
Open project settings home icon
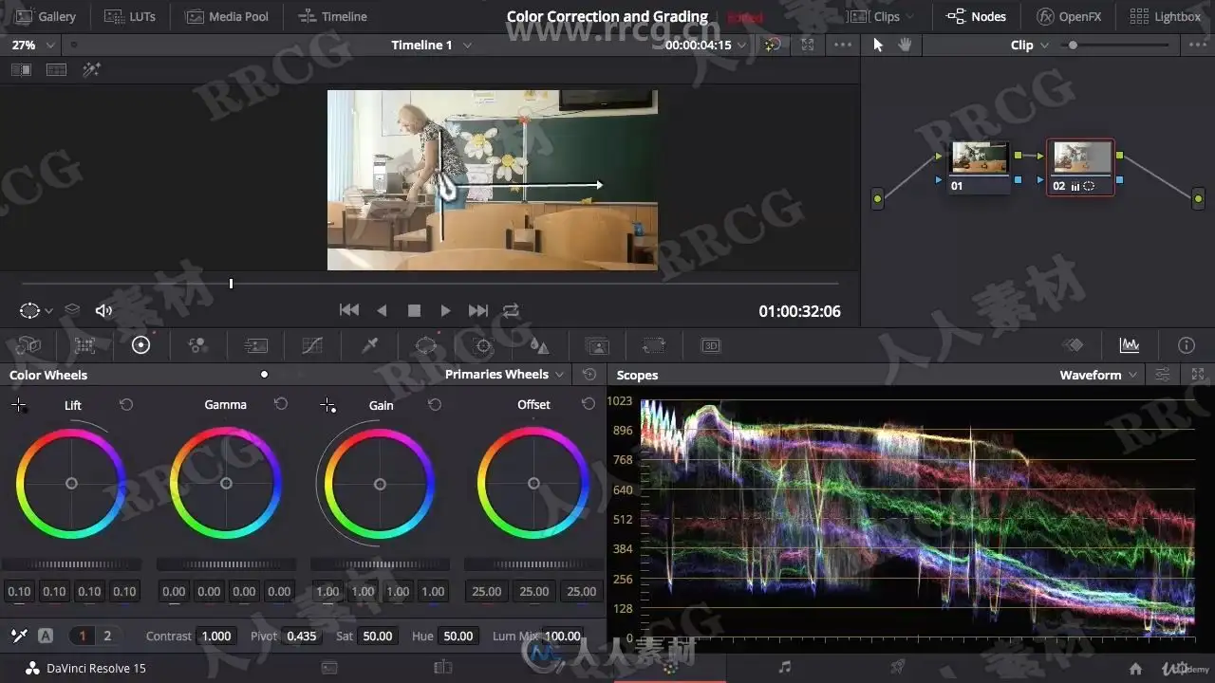click(1135, 668)
